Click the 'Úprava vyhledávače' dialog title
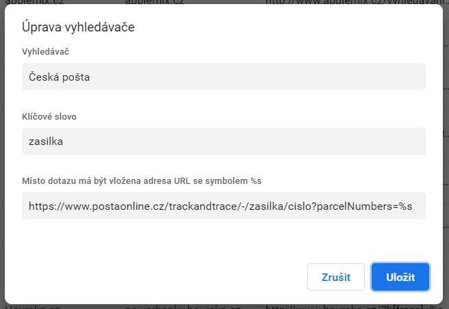This screenshot has width=449, height=309. click(x=78, y=28)
